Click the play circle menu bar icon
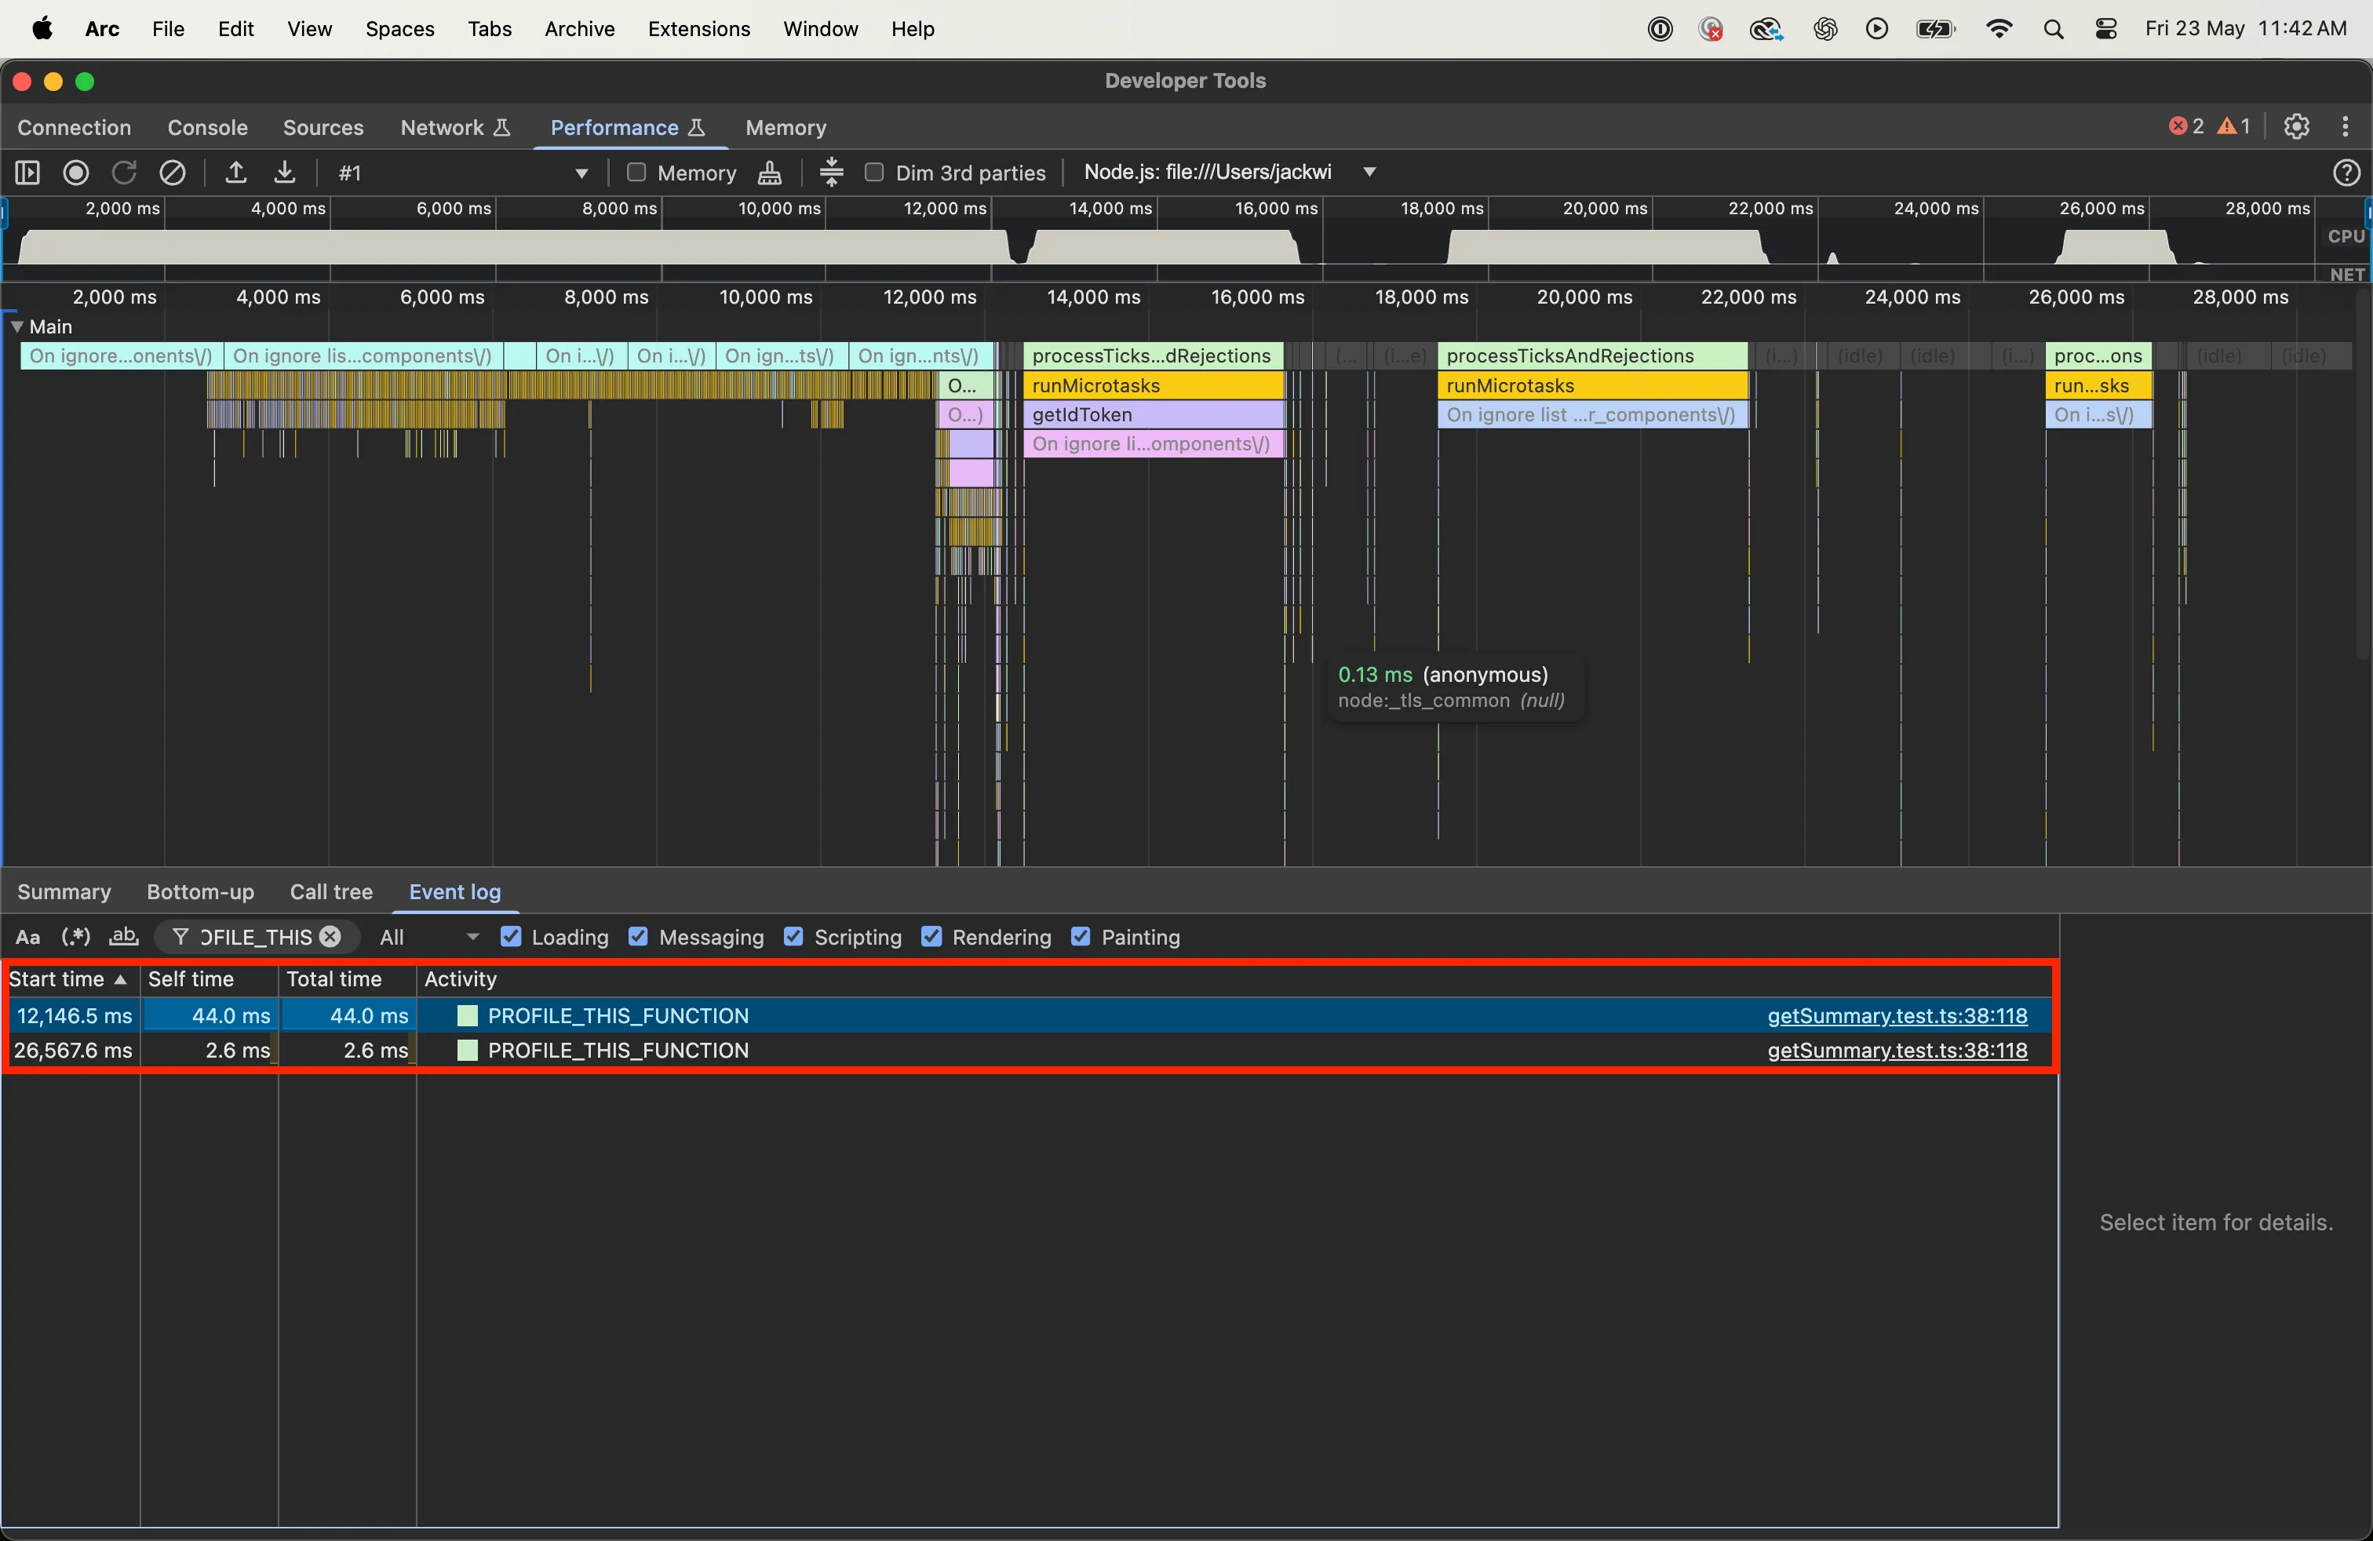Image resolution: width=2373 pixels, height=1541 pixels. [x=1876, y=29]
